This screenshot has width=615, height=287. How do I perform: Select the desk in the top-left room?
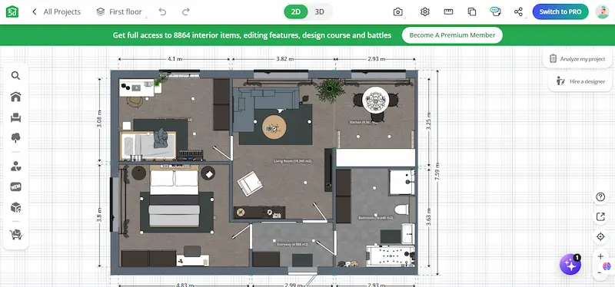pos(138,87)
